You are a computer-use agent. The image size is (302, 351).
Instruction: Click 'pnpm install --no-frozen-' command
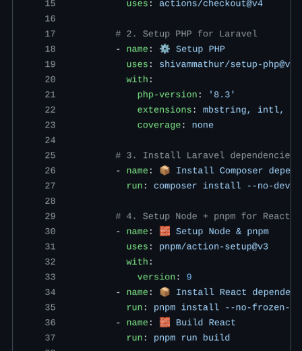(x=222, y=307)
